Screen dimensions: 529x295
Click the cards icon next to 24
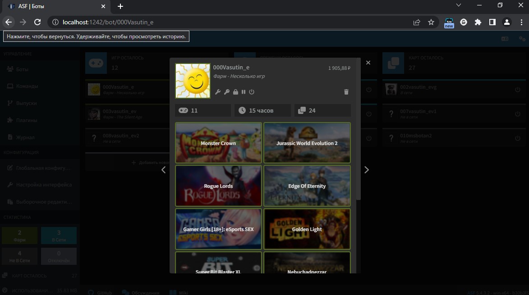click(302, 110)
